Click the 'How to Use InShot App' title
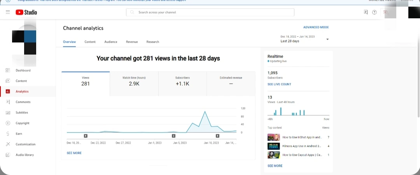The height and width of the screenshot is (175, 420). coord(302,137)
